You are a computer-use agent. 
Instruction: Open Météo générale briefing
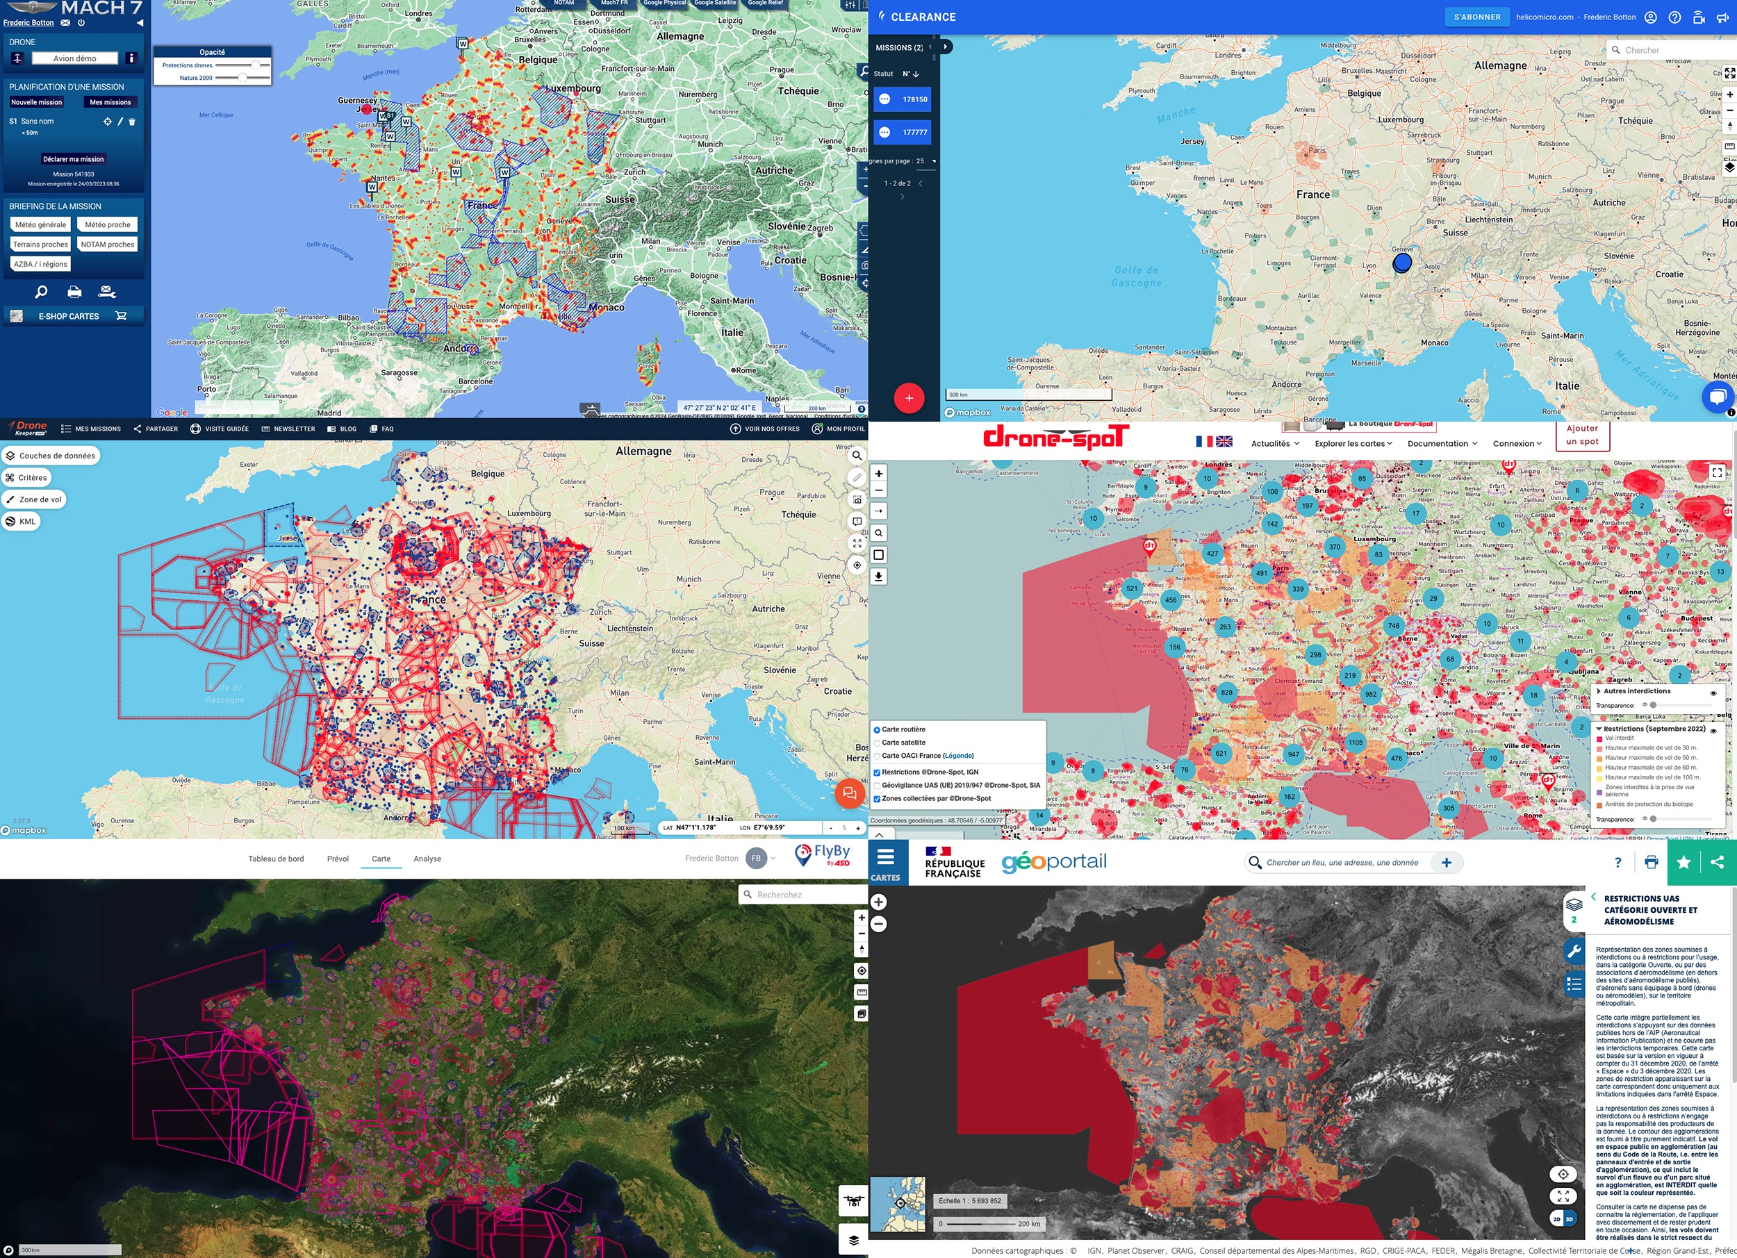coord(40,224)
